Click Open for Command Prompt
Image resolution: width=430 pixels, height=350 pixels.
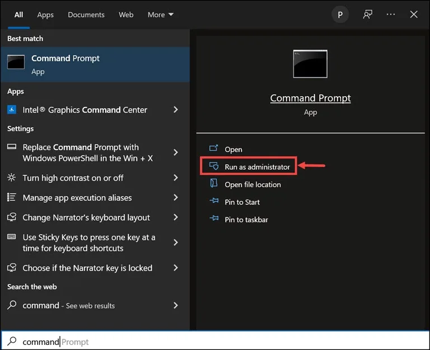click(x=233, y=150)
